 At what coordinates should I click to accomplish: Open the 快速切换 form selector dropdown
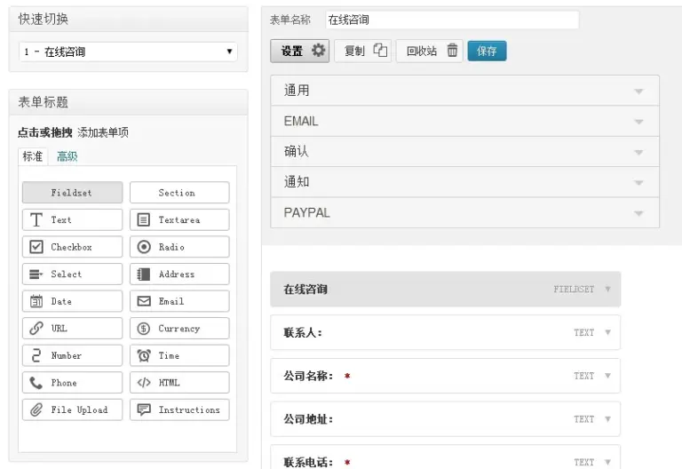tap(128, 52)
